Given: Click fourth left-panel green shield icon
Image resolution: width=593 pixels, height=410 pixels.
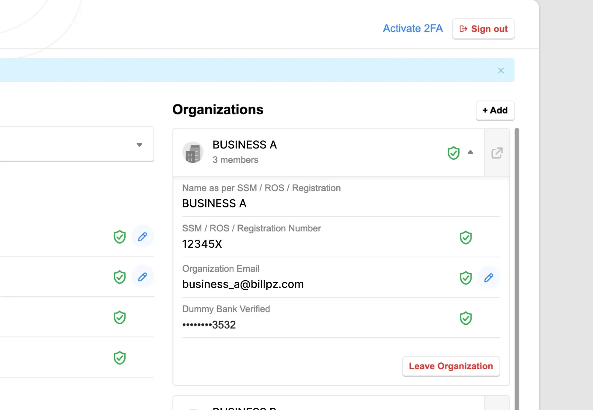Looking at the screenshot, I should coord(120,358).
